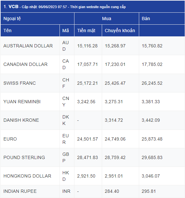Select the INDIAN RUPEE row name

(20, 191)
